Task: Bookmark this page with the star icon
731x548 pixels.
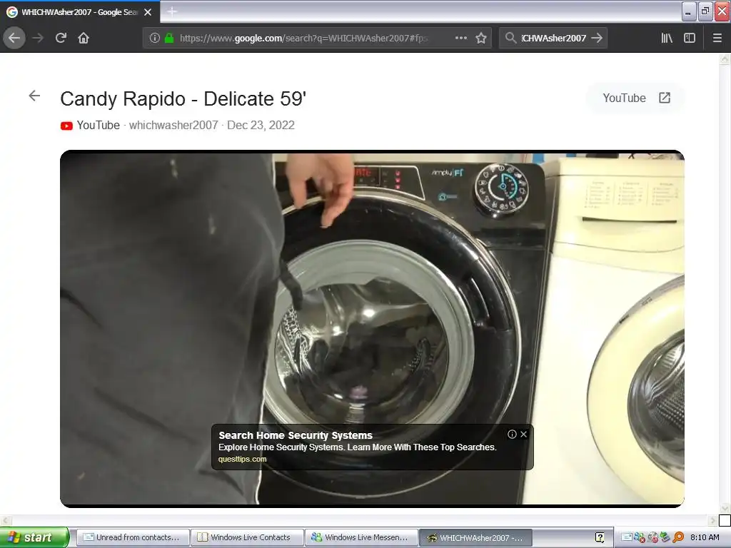Action: [481, 39]
